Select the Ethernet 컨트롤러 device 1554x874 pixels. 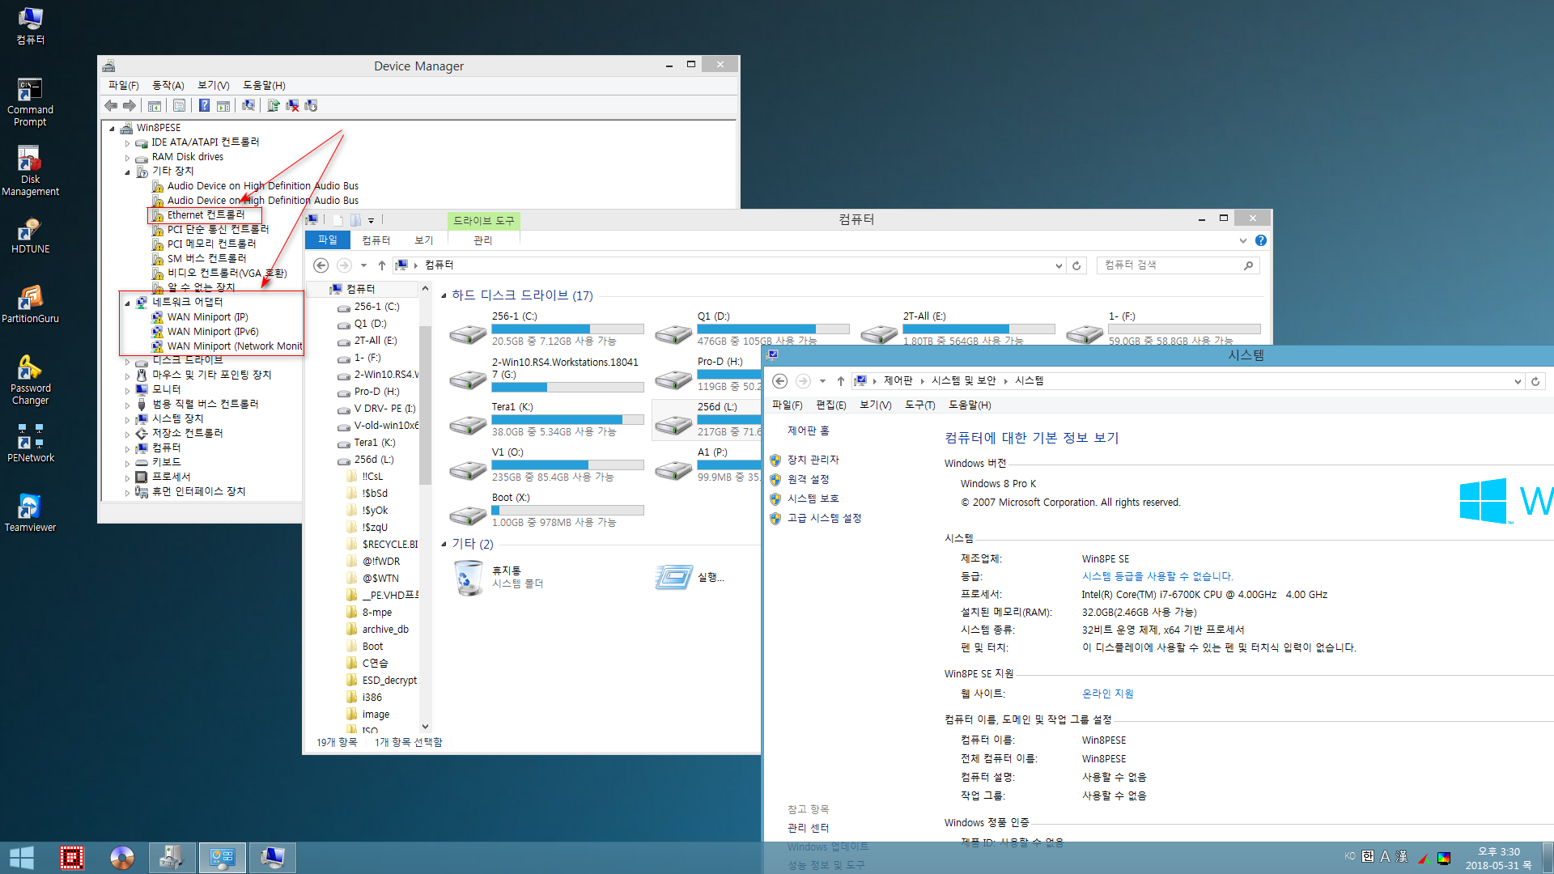pyautogui.click(x=206, y=215)
